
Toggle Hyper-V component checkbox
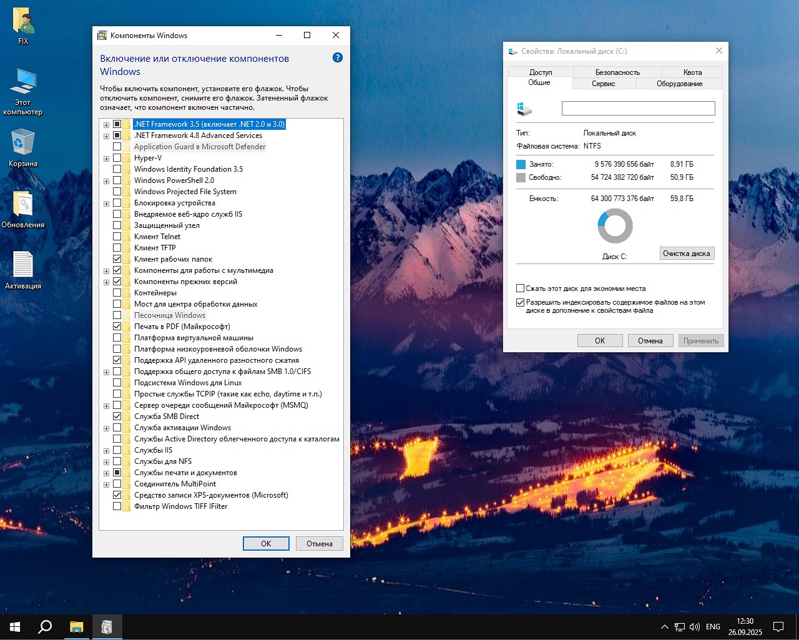[117, 158]
